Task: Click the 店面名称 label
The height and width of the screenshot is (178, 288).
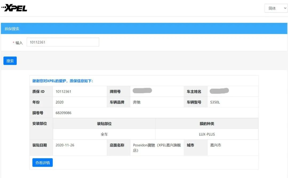Action: pyautogui.click(x=117, y=145)
